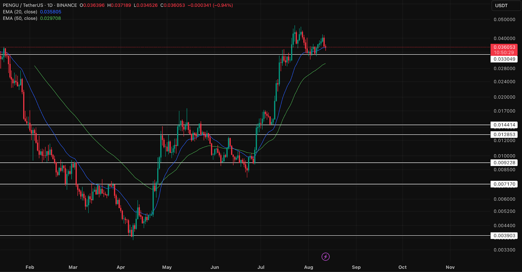This screenshot has height=272, width=522.
Task: Click the 0.005200 price scale label
Action: click(x=504, y=211)
